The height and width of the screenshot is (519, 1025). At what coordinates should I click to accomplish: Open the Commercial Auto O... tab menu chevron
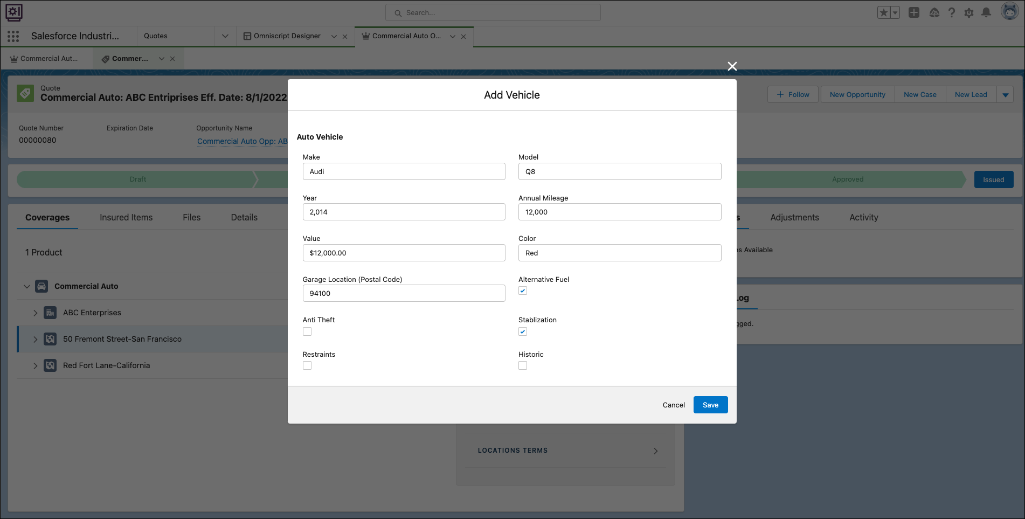[x=453, y=37]
